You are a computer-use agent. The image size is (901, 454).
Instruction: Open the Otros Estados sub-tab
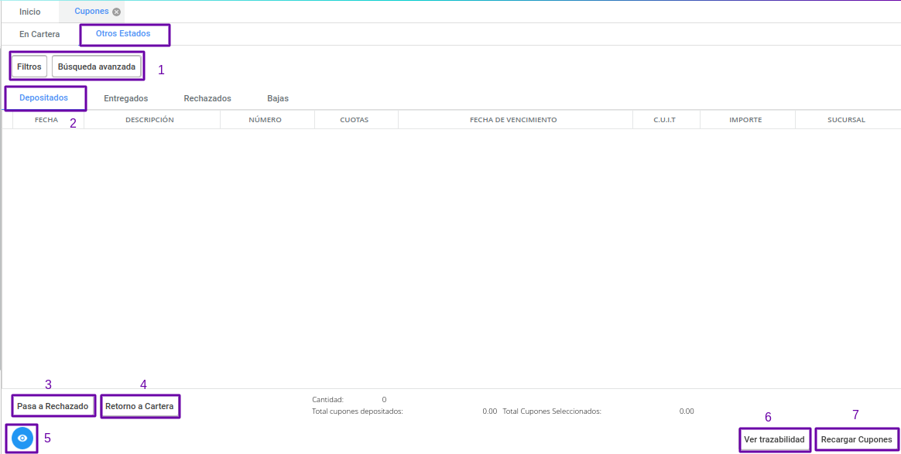pos(123,34)
